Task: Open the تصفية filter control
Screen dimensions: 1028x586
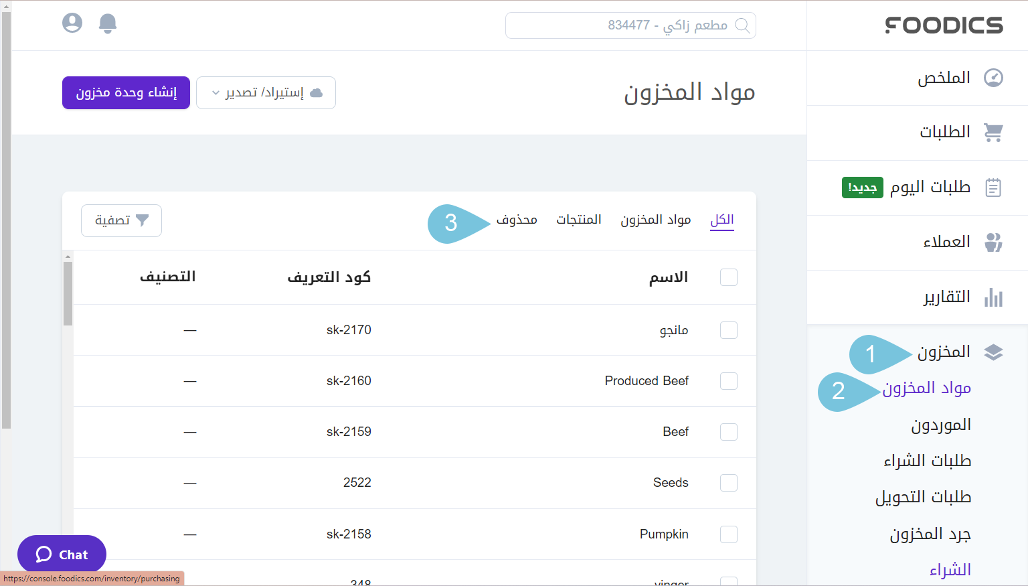Action: (121, 220)
